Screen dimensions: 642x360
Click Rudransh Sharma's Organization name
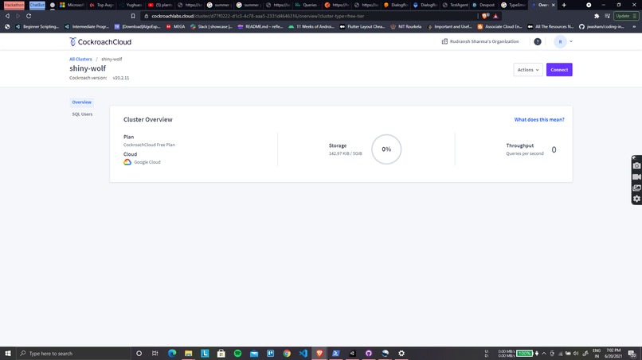click(484, 41)
